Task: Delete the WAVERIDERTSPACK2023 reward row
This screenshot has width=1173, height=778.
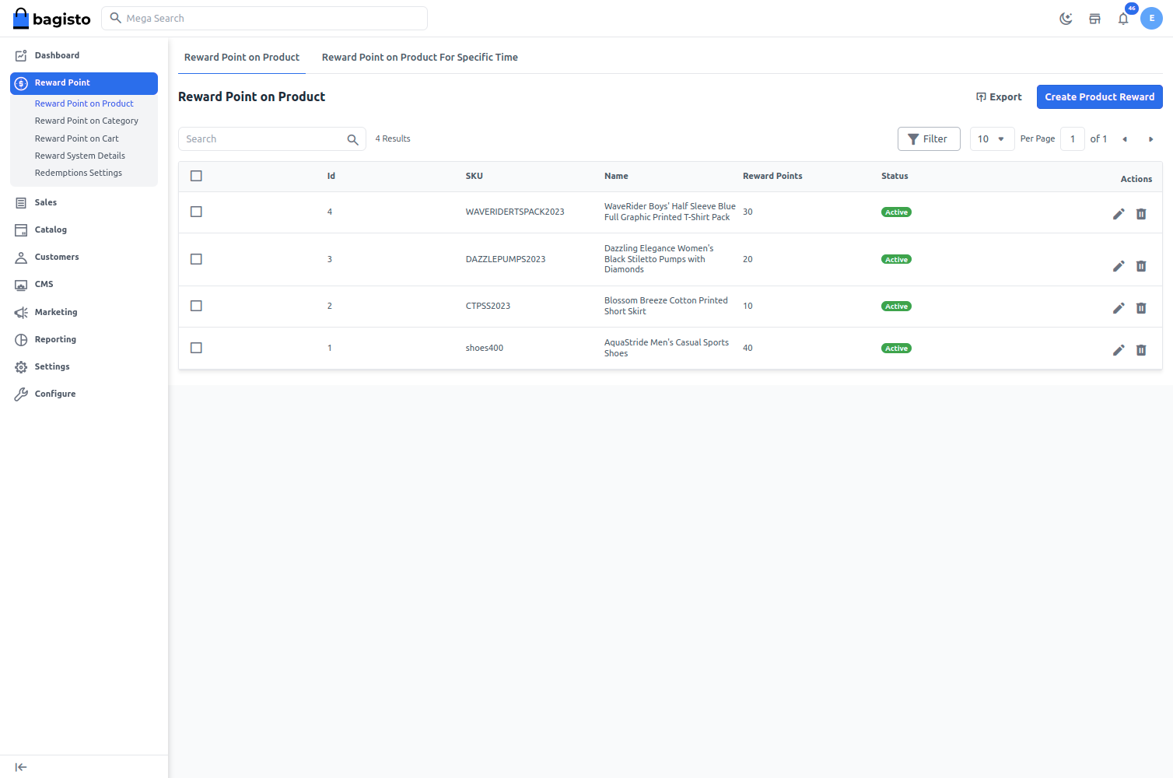Action: click(1141, 214)
